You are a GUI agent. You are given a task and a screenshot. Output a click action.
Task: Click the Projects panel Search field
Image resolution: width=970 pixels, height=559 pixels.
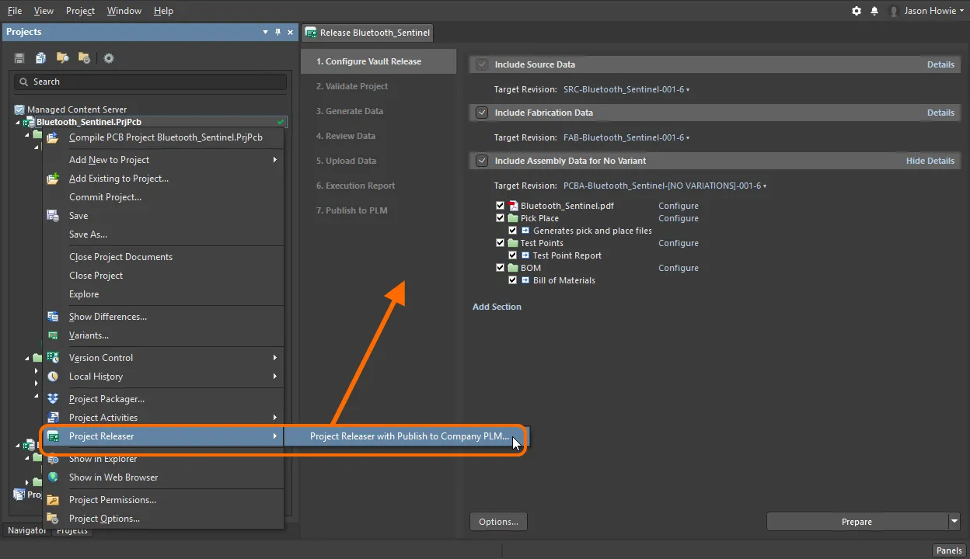point(150,82)
